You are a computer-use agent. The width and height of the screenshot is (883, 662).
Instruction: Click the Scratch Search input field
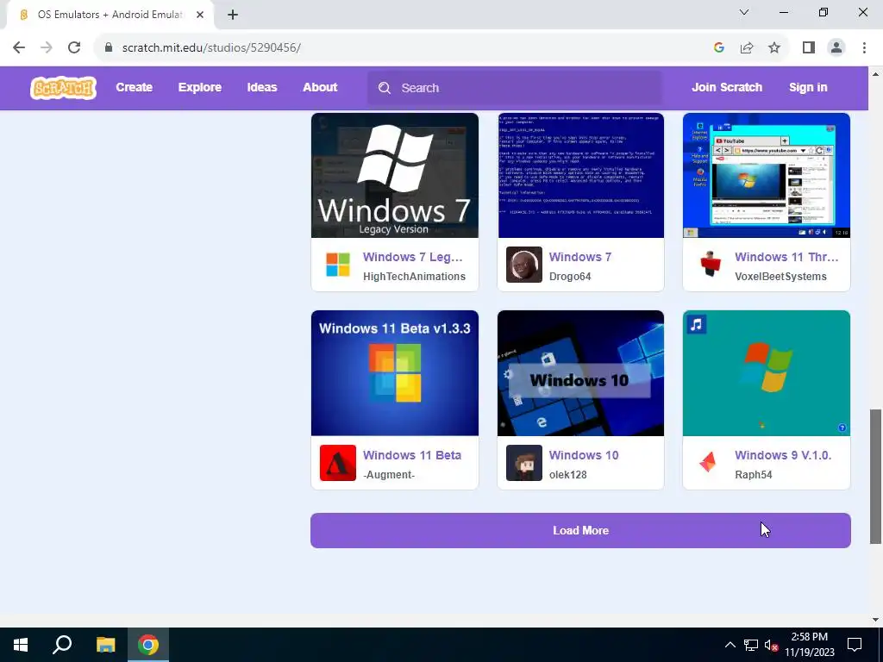pyautogui.click(x=515, y=88)
